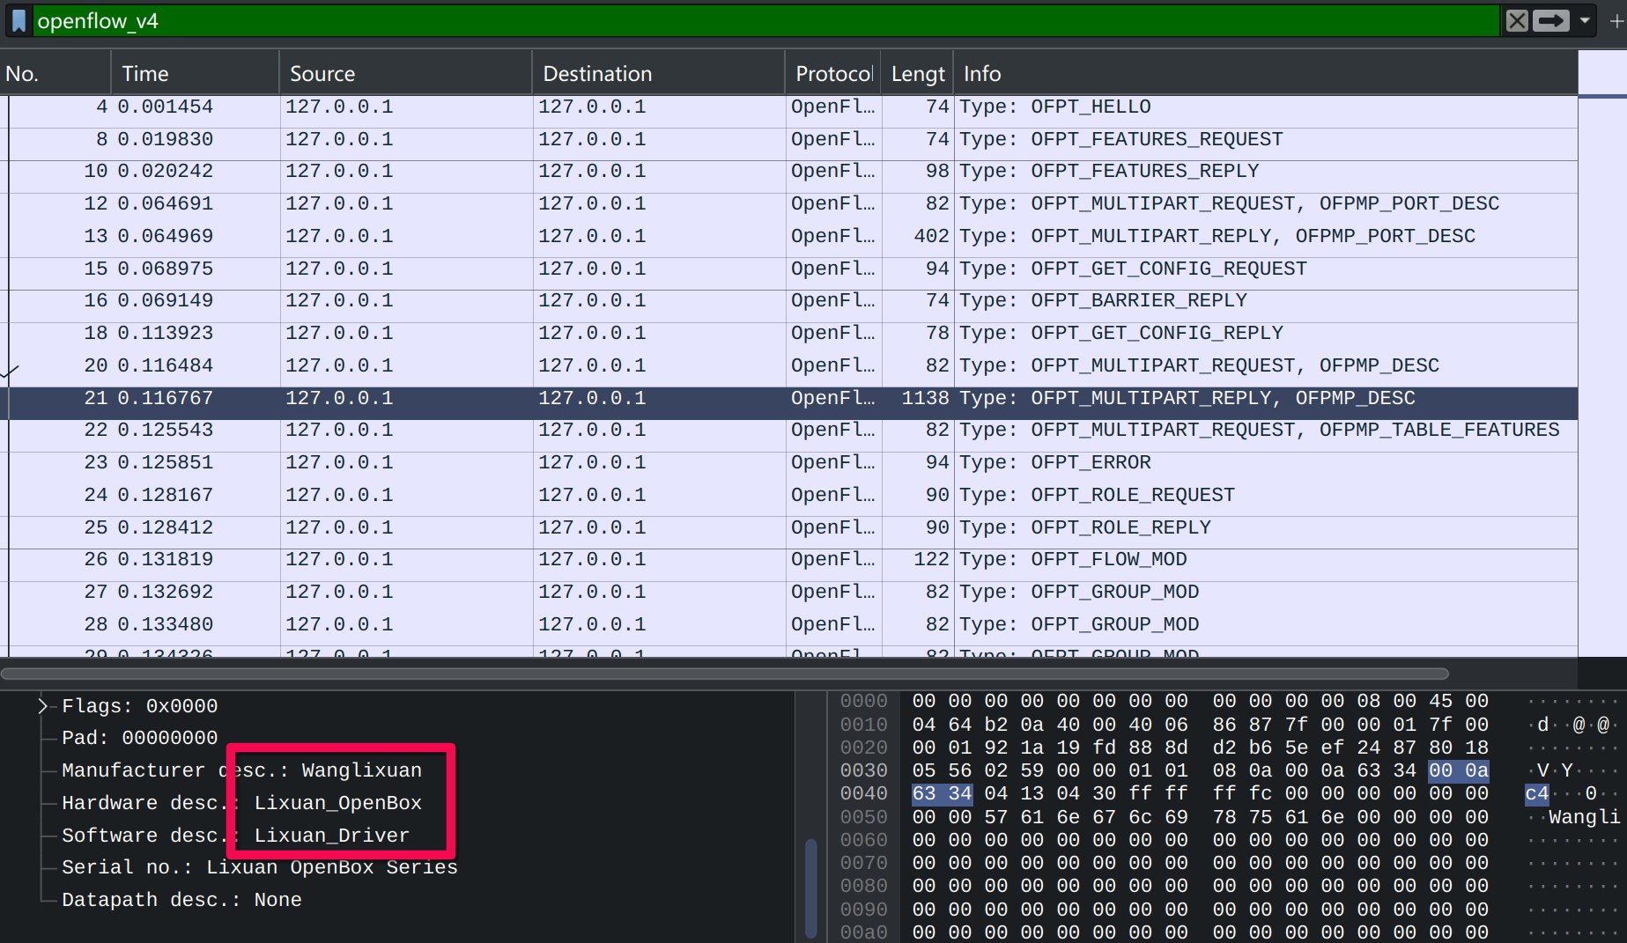Apply the display filter with arrow button
The image size is (1627, 943).
pyautogui.click(x=1550, y=20)
